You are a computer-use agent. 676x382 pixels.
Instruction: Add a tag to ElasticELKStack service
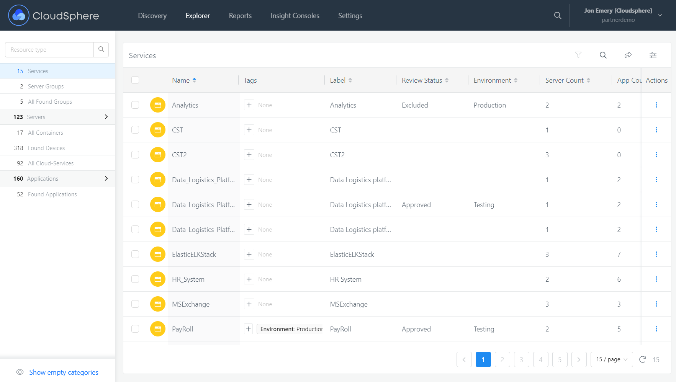(x=249, y=254)
